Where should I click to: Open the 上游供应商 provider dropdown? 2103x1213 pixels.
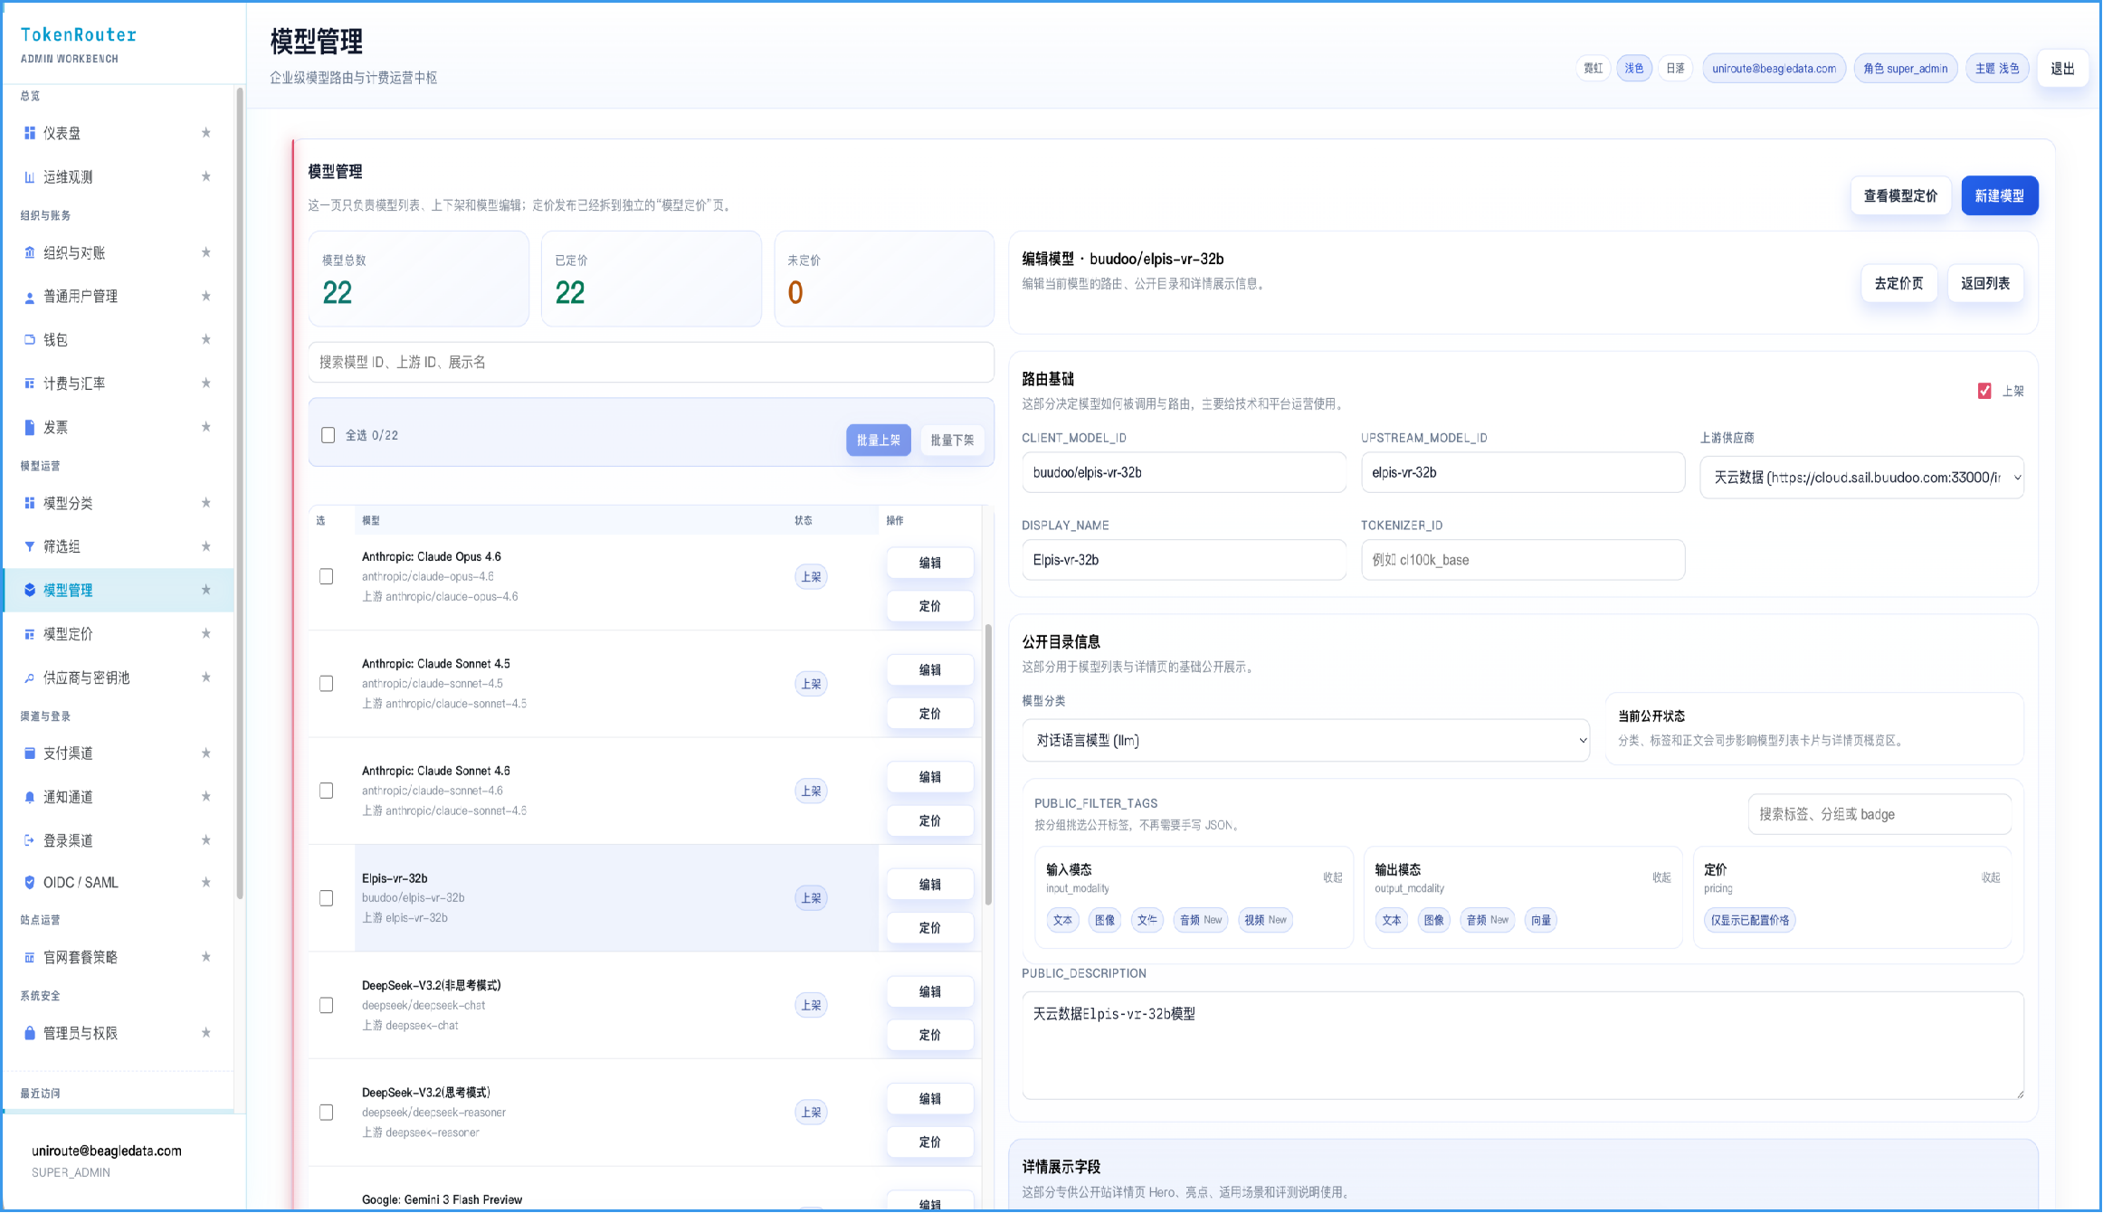pos(1861,478)
